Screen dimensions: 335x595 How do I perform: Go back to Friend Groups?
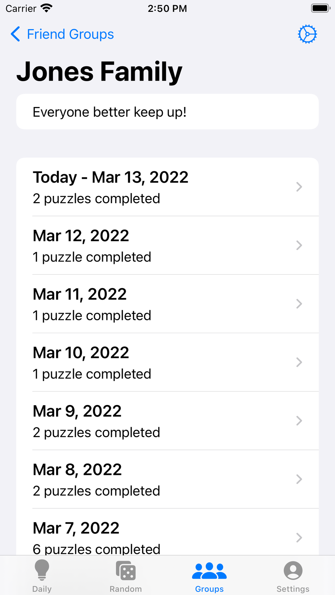tap(70, 34)
